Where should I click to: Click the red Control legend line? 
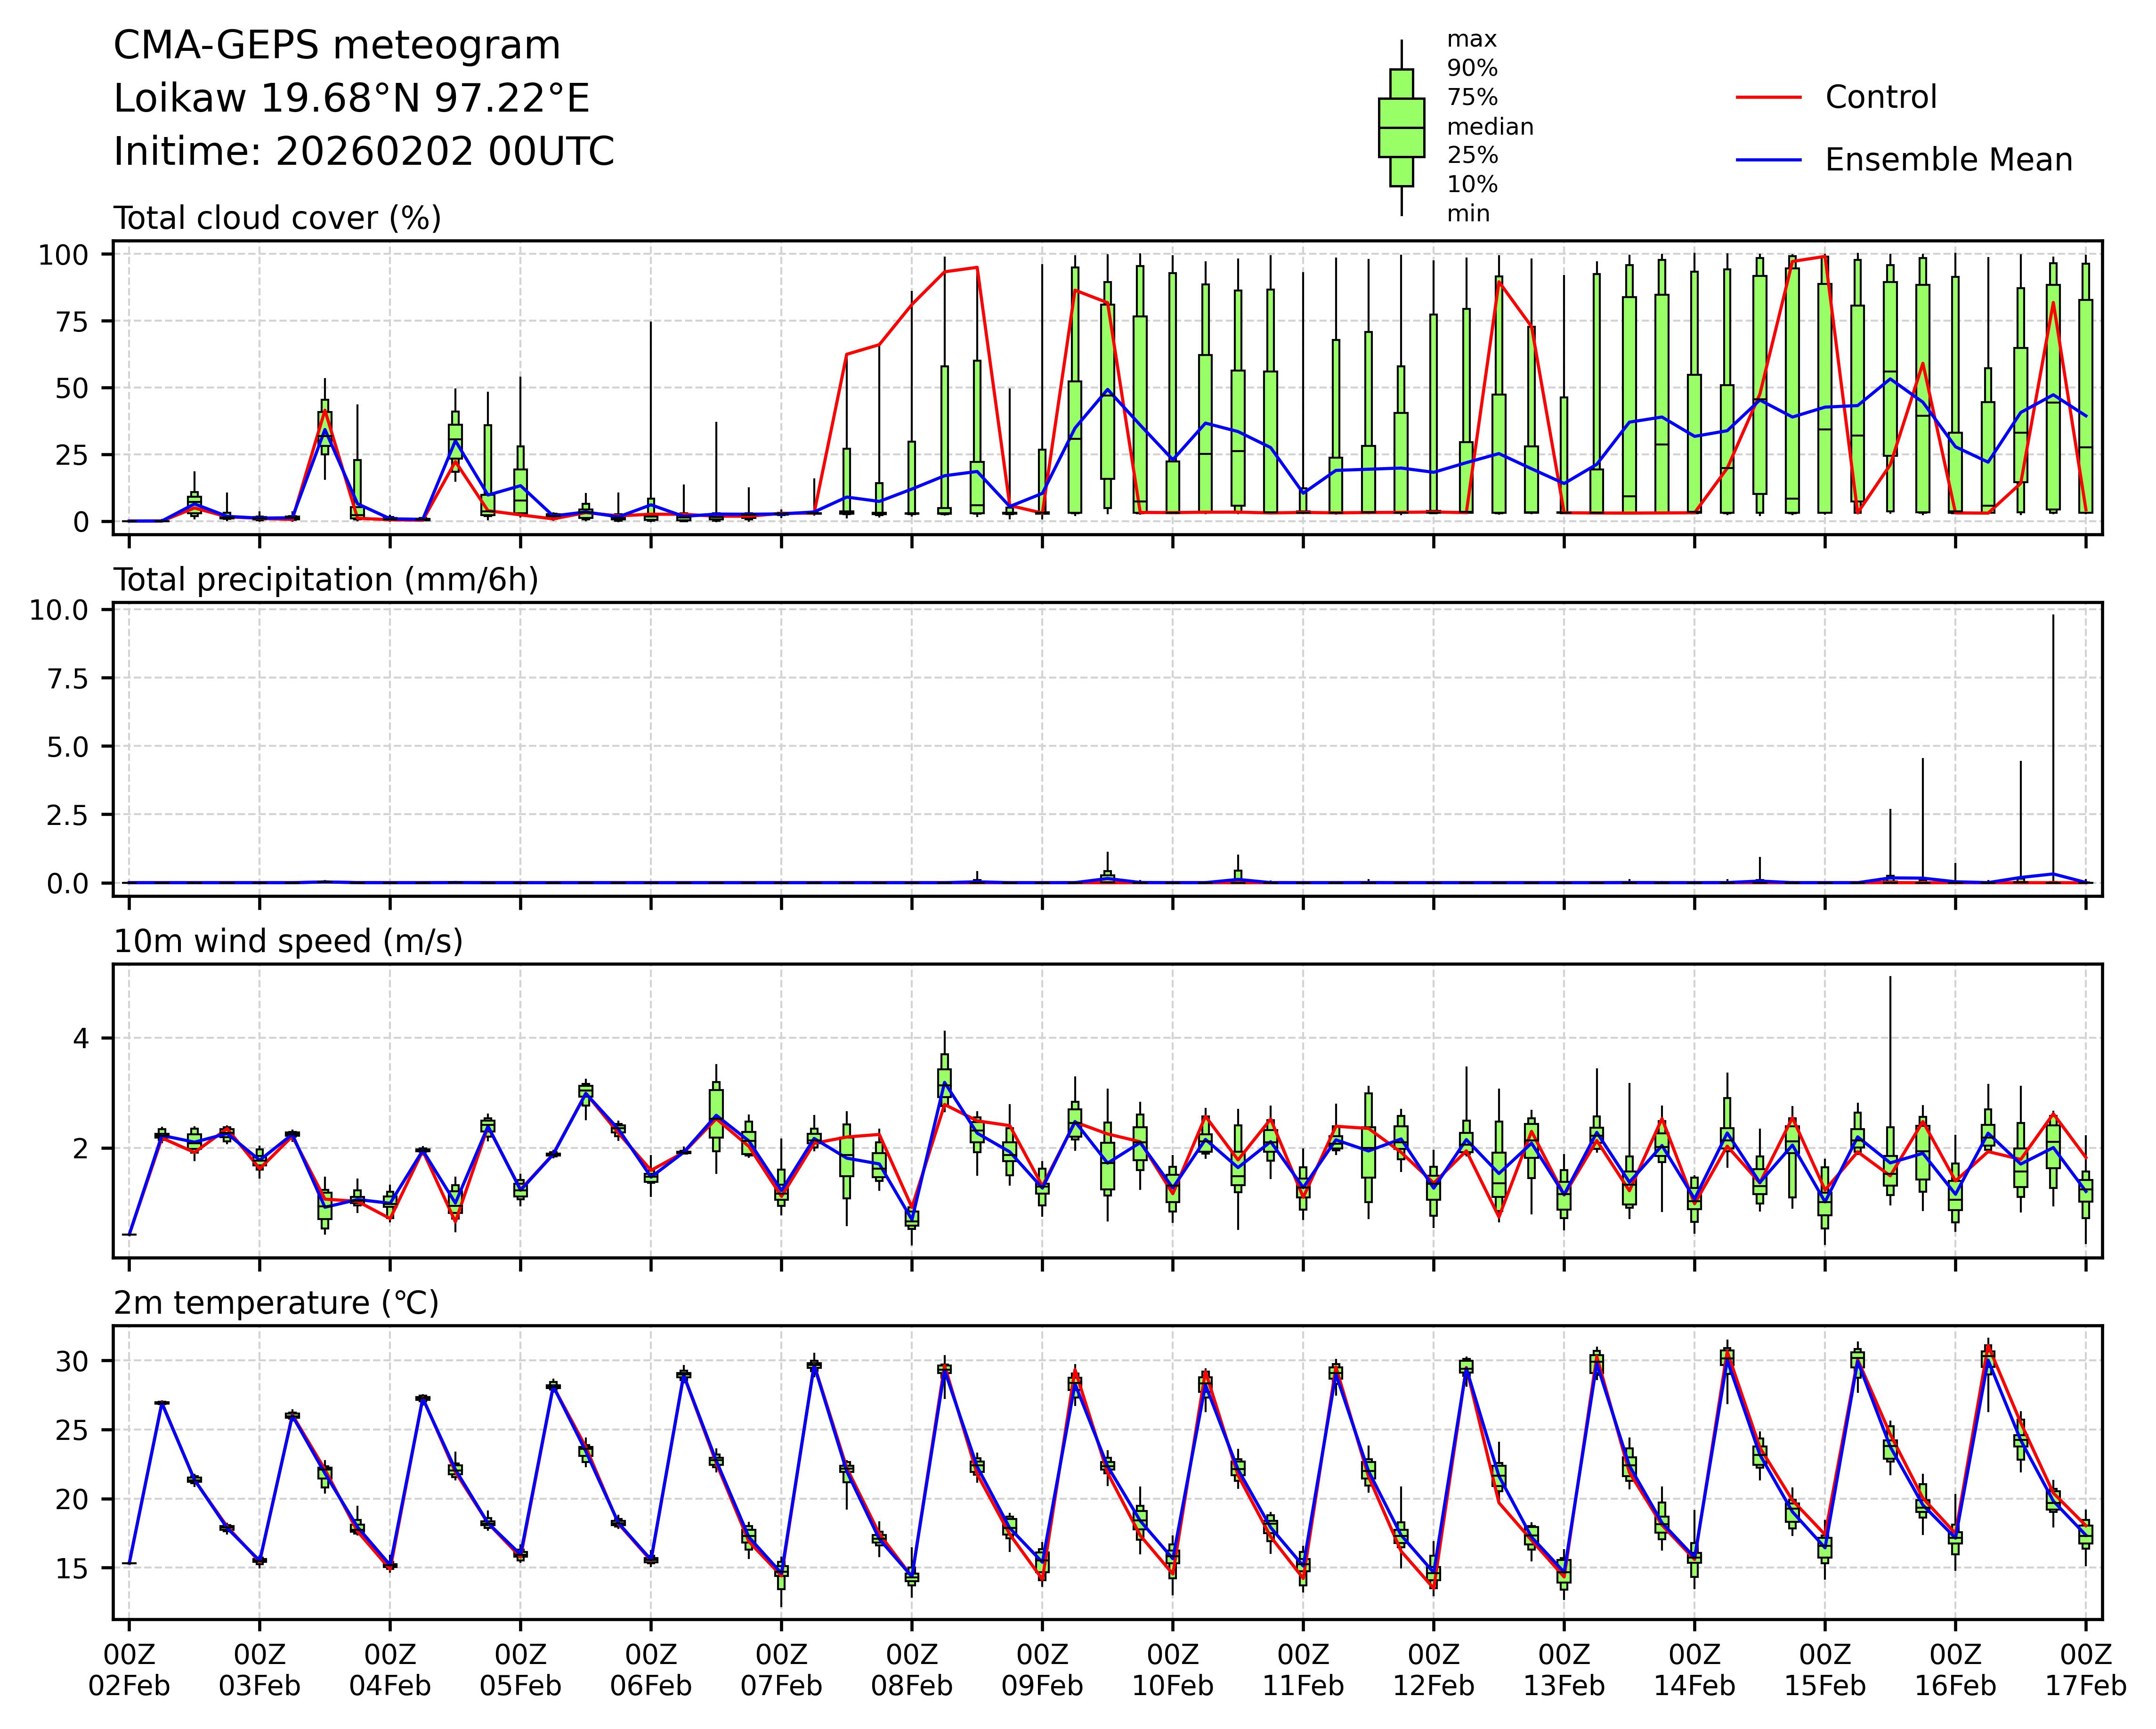tap(1768, 98)
